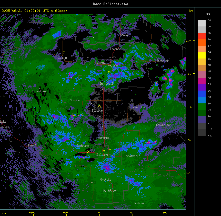Click the white asterisk marker above Limestone

39,89
